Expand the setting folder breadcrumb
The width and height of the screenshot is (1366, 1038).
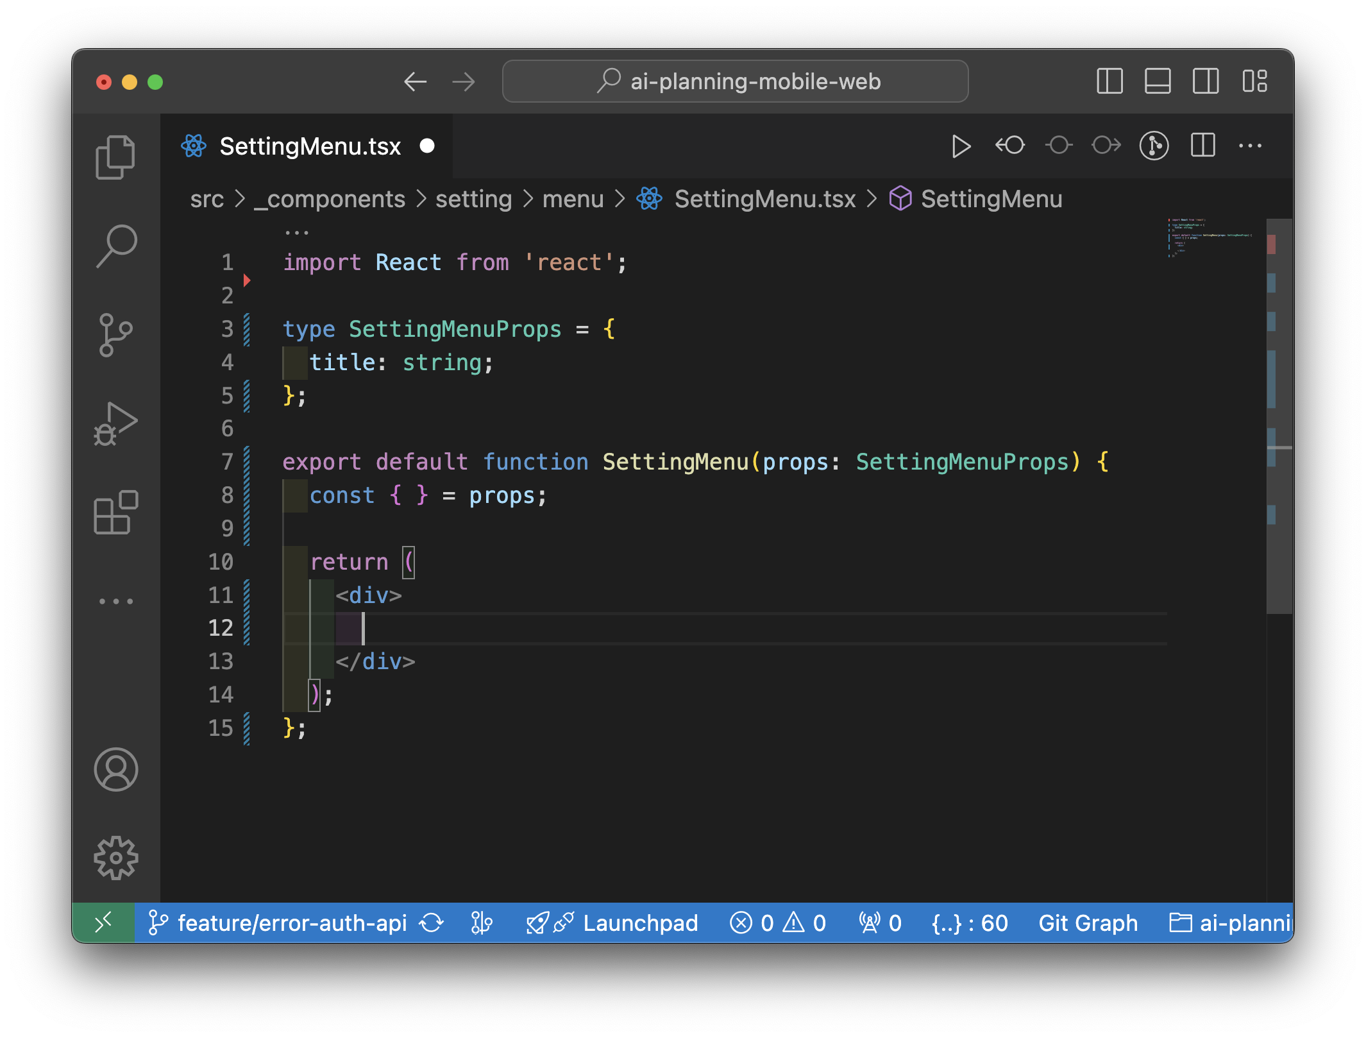click(x=473, y=199)
